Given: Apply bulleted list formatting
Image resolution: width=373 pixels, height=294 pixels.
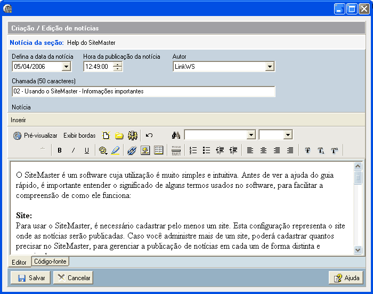Looking at the screenshot, I should tap(206, 150).
